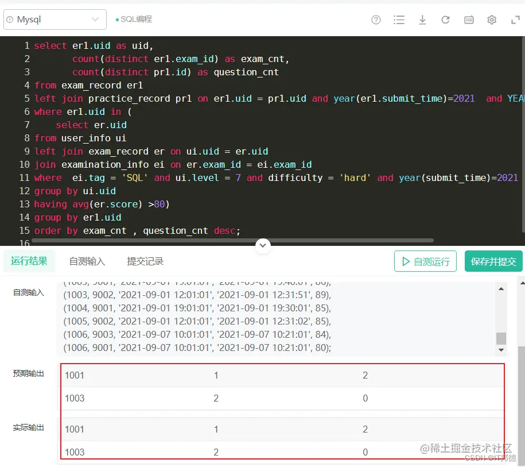Click test input row starting '(1005, 9002'
This screenshot has height=467, width=525.
pyautogui.click(x=197, y=321)
